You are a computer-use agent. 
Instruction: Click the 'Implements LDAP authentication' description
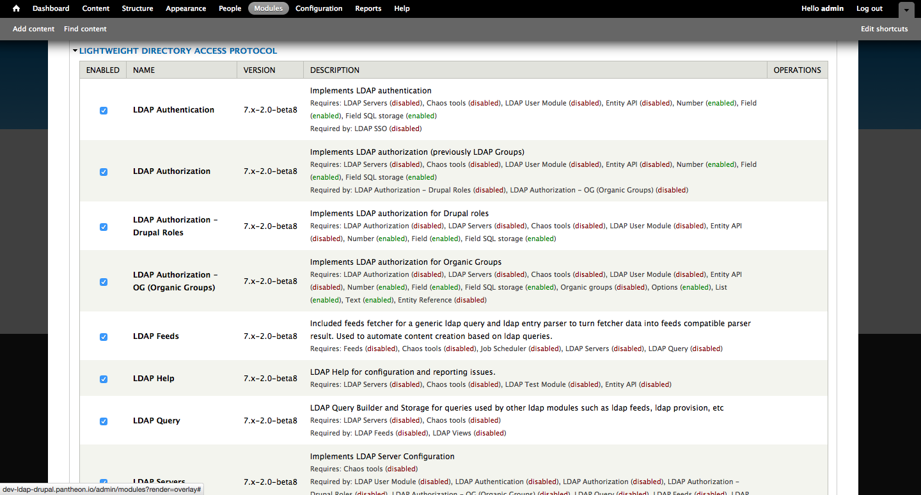pos(371,91)
